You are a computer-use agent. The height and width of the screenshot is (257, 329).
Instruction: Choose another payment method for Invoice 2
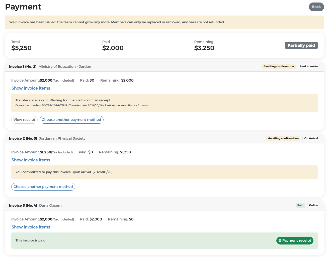pyautogui.click(x=43, y=187)
